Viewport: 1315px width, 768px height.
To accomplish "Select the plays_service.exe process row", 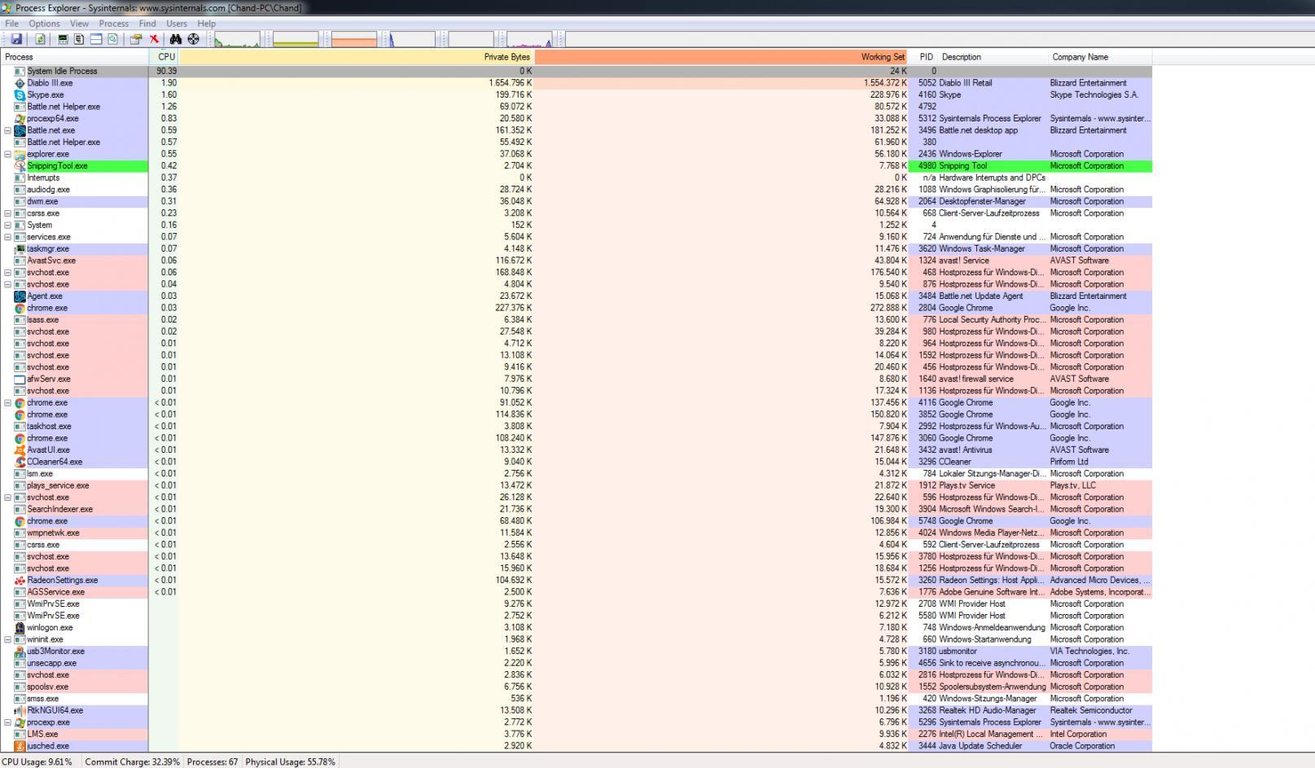I will coord(576,485).
